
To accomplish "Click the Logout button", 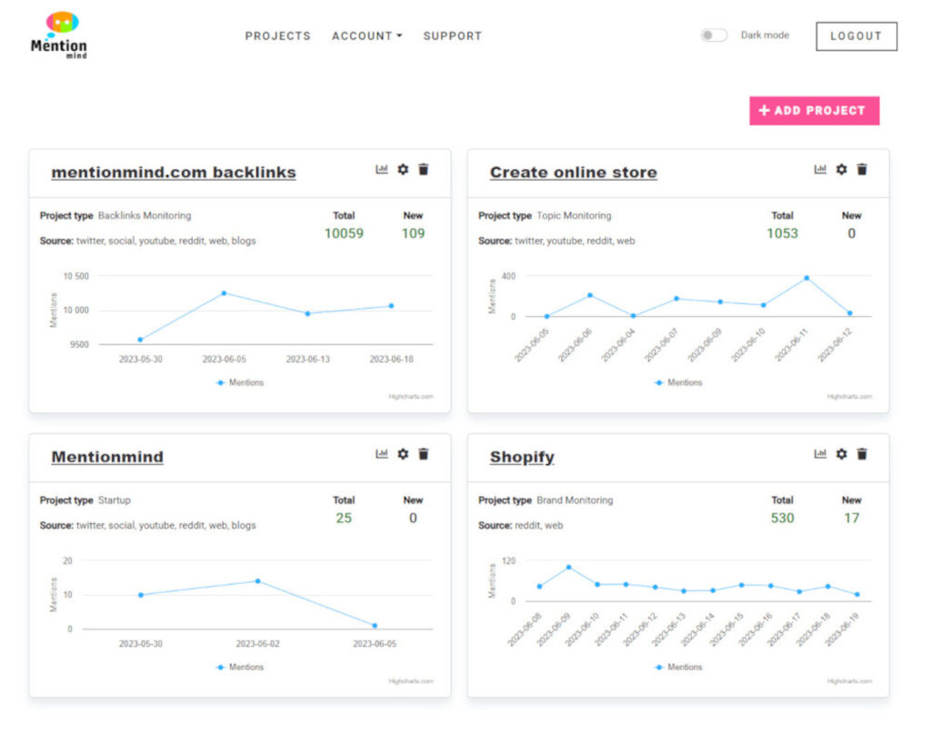I will click(x=856, y=36).
